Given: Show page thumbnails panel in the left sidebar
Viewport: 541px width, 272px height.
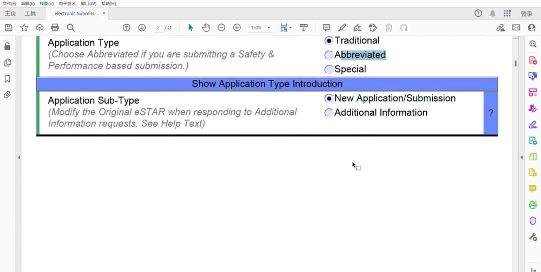Looking at the screenshot, I should point(7,62).
